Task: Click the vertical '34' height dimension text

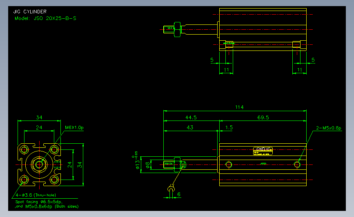Action: click(x=80, y=164)
